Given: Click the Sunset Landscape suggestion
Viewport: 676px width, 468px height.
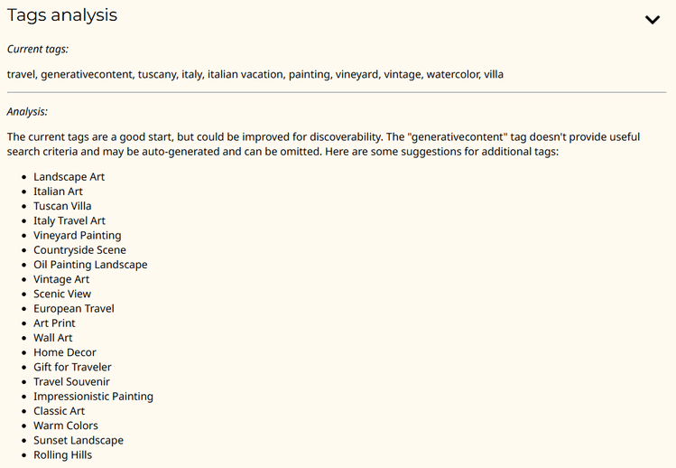Looking at the screenshot, I should click(79, 440).
